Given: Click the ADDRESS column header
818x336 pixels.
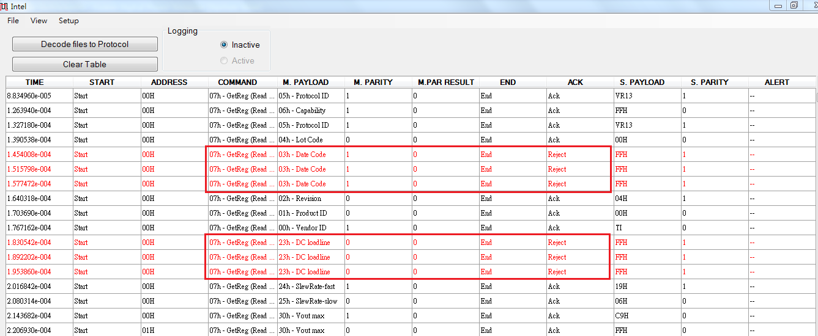Looking at the screenshot, I should [x=174, y=82].
